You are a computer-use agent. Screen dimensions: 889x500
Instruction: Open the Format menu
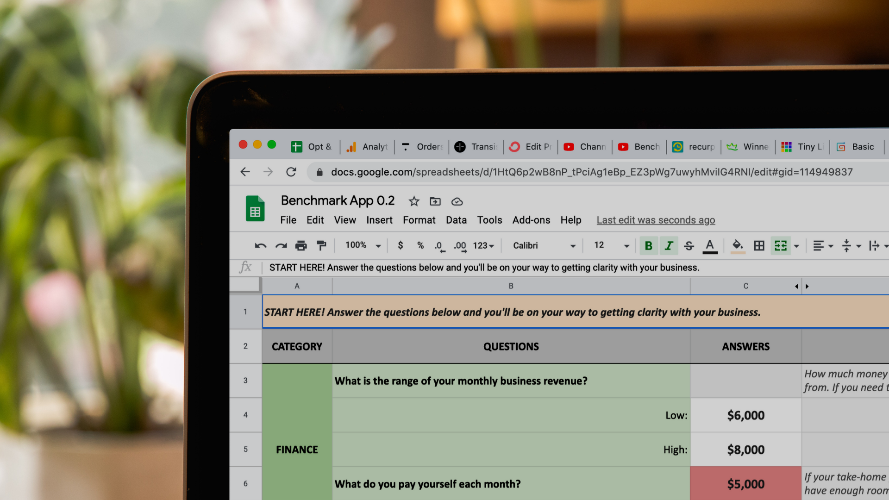[x=419, y=220]
